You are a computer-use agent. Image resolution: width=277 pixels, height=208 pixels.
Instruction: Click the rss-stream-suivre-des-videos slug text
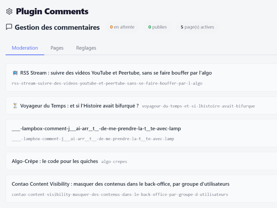coord(107,84)
